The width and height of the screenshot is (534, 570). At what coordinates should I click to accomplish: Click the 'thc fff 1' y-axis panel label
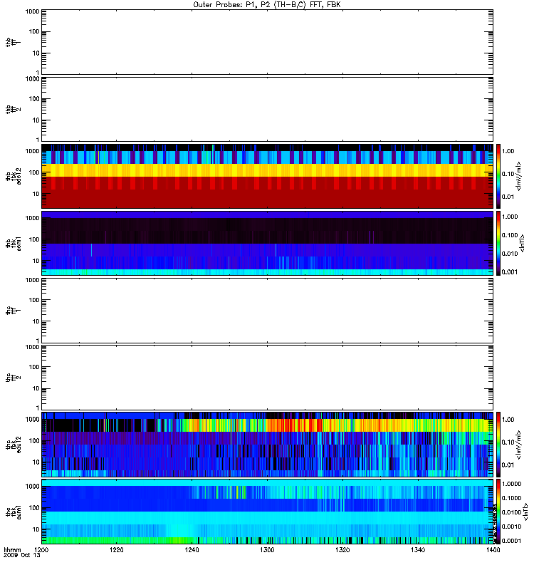[x=13, y=311]
